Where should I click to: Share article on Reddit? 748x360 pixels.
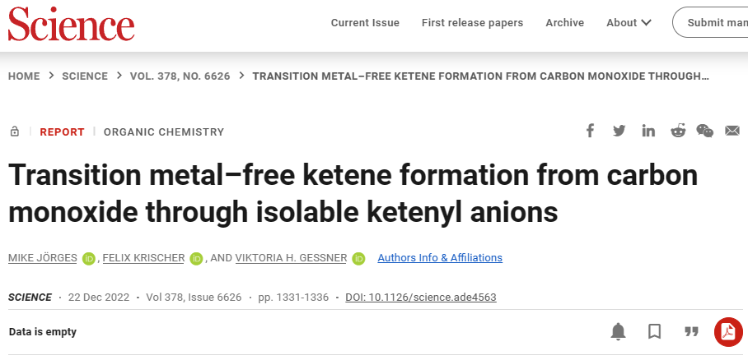tap(678, 131)
